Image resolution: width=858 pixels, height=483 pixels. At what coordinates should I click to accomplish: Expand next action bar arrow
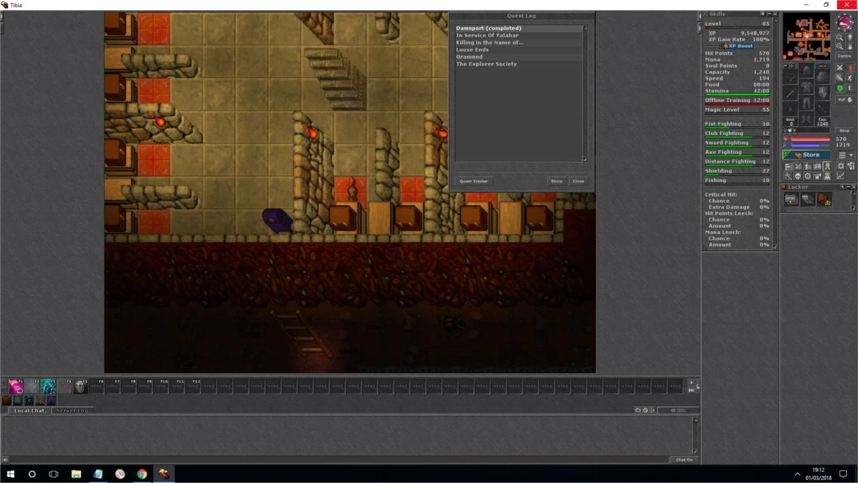click(x=691, y=382)
